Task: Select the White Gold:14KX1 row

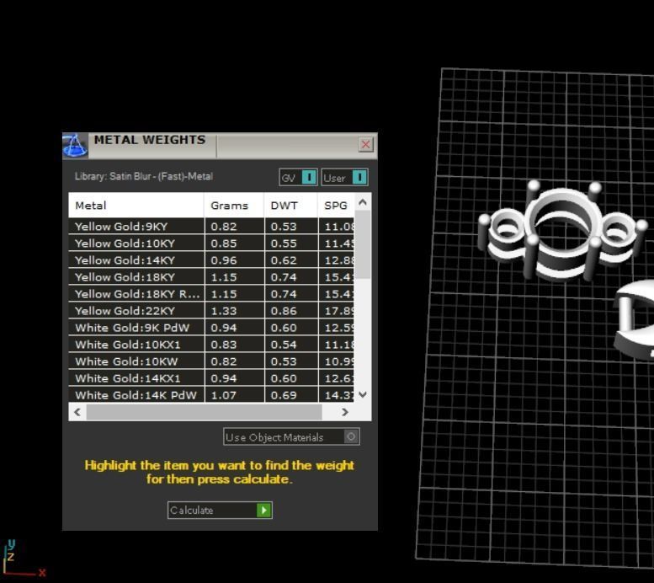Action: (x=211, y=378)
